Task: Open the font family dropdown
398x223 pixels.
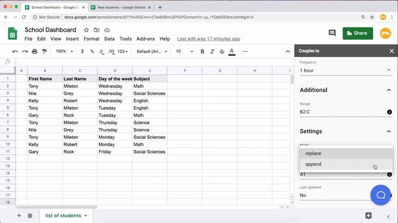Action: 152,51
